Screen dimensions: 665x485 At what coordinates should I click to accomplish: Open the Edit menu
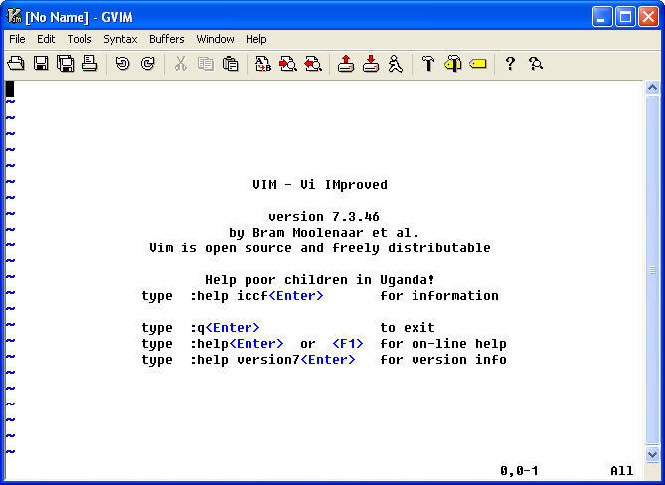coord(46,39)
